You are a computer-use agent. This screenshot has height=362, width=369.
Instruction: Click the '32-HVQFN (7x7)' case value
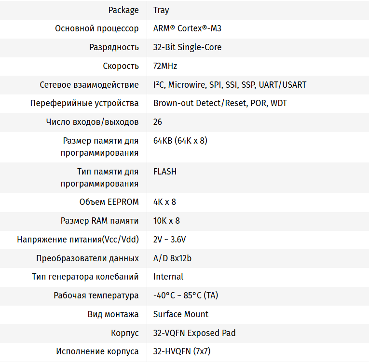(182, 351)
